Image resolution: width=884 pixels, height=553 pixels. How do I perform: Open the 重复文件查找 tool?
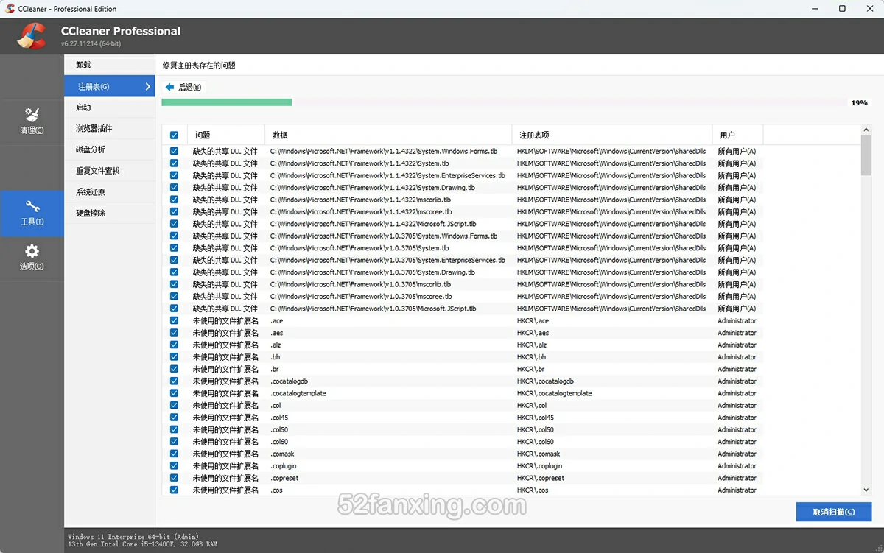(109, 171)
